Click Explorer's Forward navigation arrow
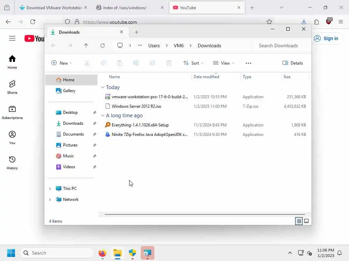This screenshot has width=349, height=261. 70,46
